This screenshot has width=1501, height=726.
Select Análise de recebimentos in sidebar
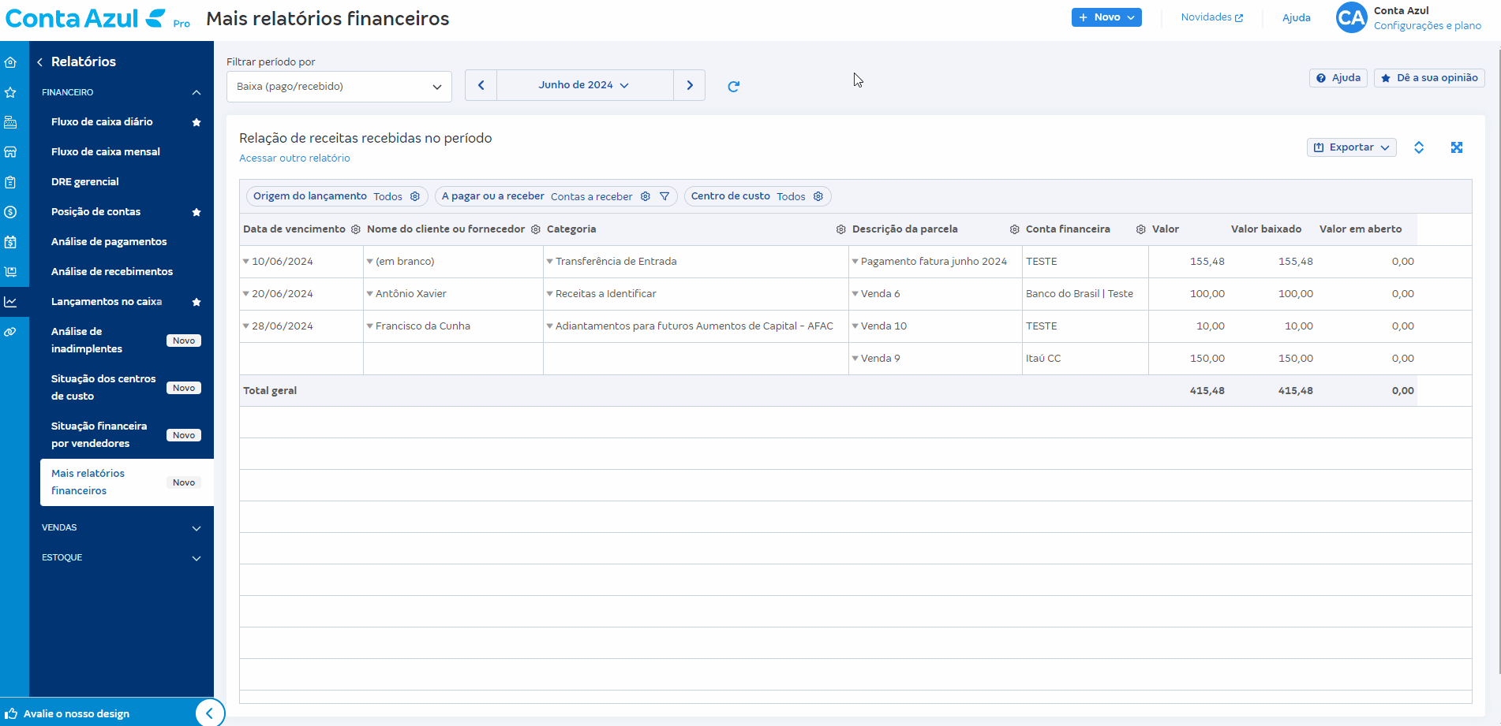[x=112, y=272]
